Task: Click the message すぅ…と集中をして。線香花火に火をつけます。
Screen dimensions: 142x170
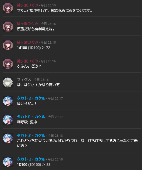Action: pos(55,11)
